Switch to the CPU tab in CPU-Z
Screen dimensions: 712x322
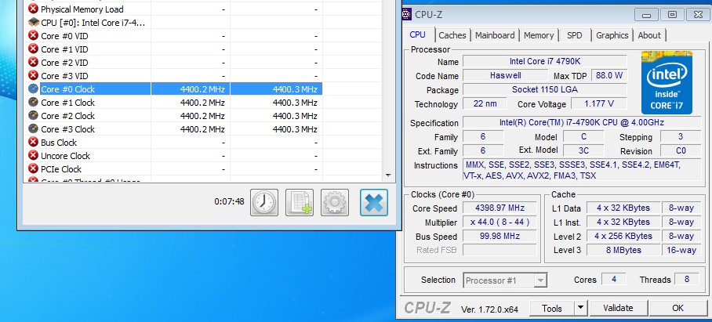pos(418,34)
